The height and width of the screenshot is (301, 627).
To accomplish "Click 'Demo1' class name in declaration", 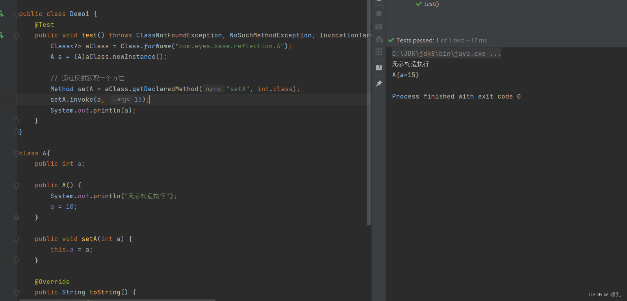I will click(x=80, y=14).
